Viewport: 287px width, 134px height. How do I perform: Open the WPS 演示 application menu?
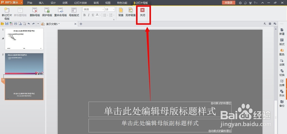tap(11, 3)
